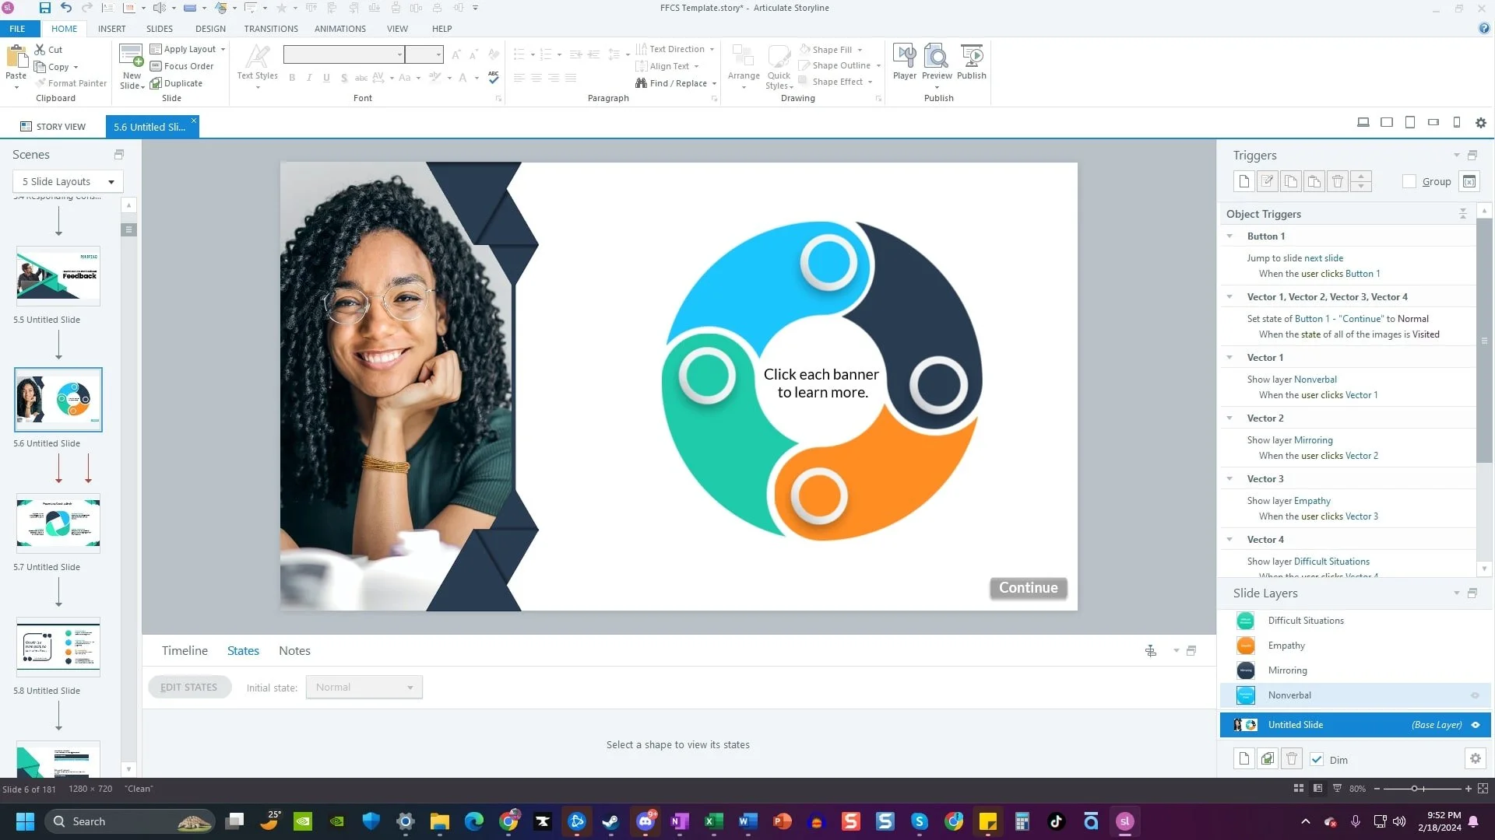Screen dimensions: 1495x840
Task: Click the Difficult Situations layer link
Action: coord(1331,562)
